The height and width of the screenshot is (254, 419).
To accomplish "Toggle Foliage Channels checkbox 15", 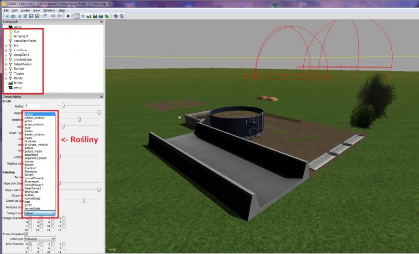I will (63, 229).
